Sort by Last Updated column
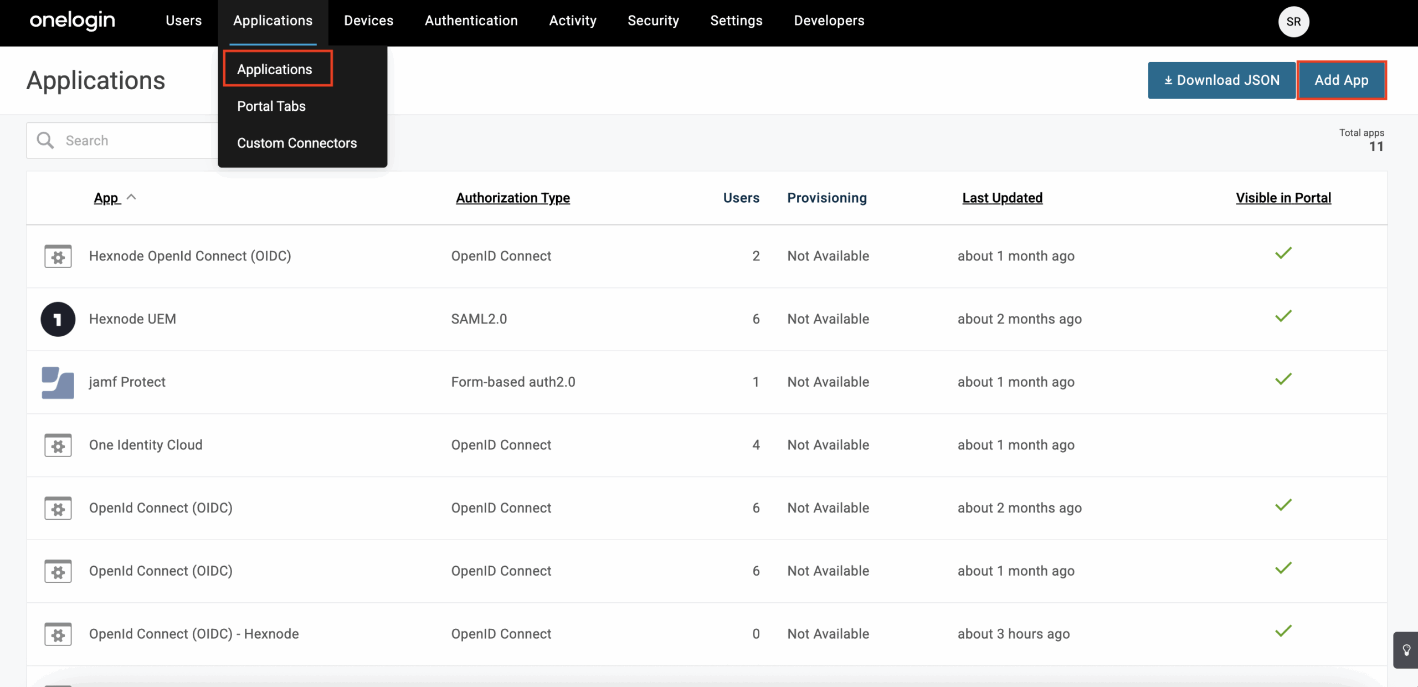This screenshot has width=1418, height=687. tap(1002, 198)
